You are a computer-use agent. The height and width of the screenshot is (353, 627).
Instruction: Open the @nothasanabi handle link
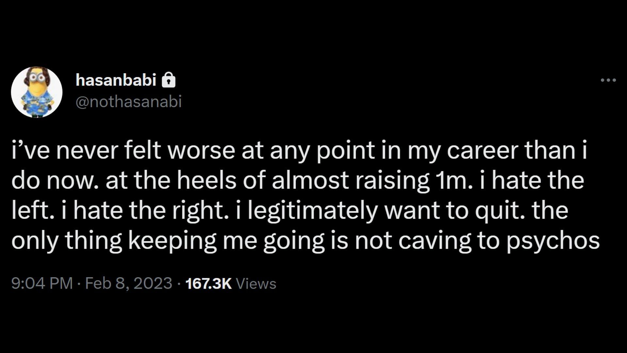point(129,102)
